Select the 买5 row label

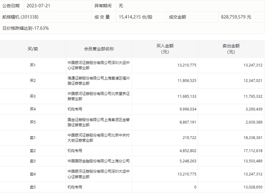coord(33,122)
